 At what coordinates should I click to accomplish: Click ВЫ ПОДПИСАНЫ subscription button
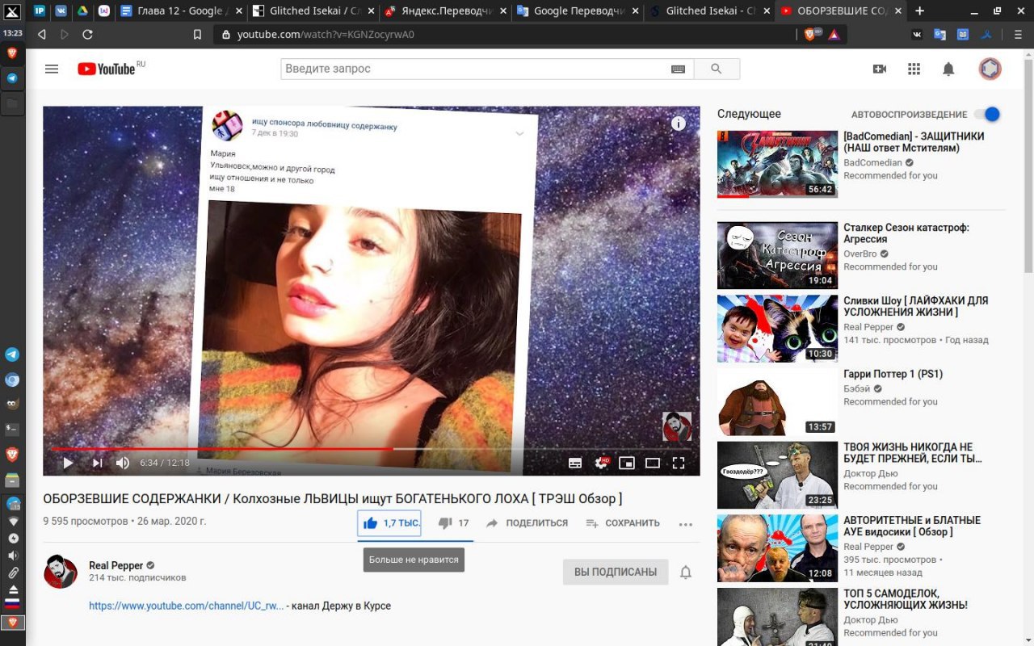(616, 572)
